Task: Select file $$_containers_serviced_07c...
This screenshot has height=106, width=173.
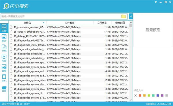Action: point(30,27)
